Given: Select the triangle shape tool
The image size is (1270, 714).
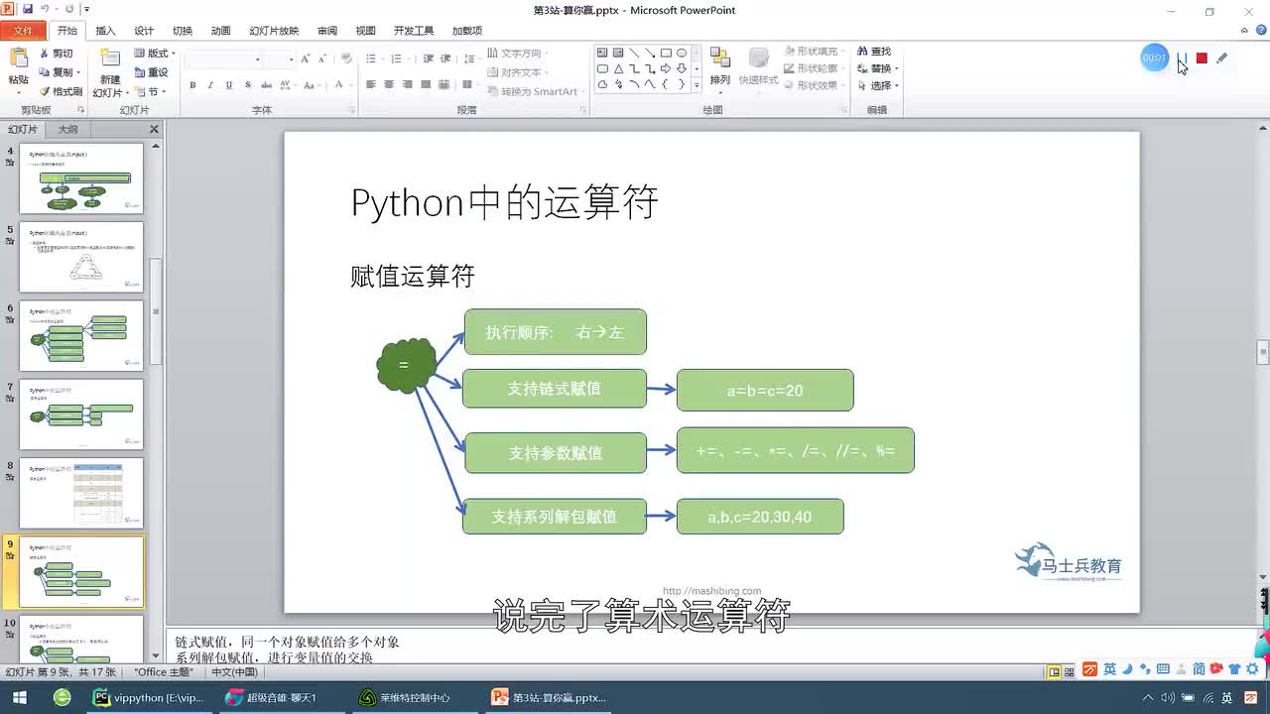Looking at the screenshot, I should coord(618,68).
